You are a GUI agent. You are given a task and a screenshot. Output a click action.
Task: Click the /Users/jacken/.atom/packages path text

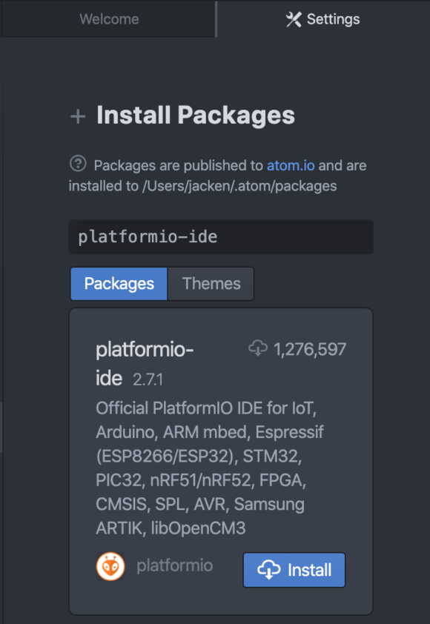tap(239, 186)
